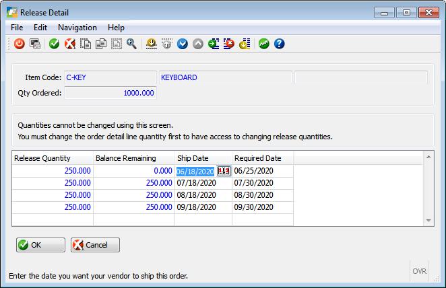The width and height of the screenshot is (446, 288).
Task: Open the calendar picker beside 06/18/2020
Action: 224,171
